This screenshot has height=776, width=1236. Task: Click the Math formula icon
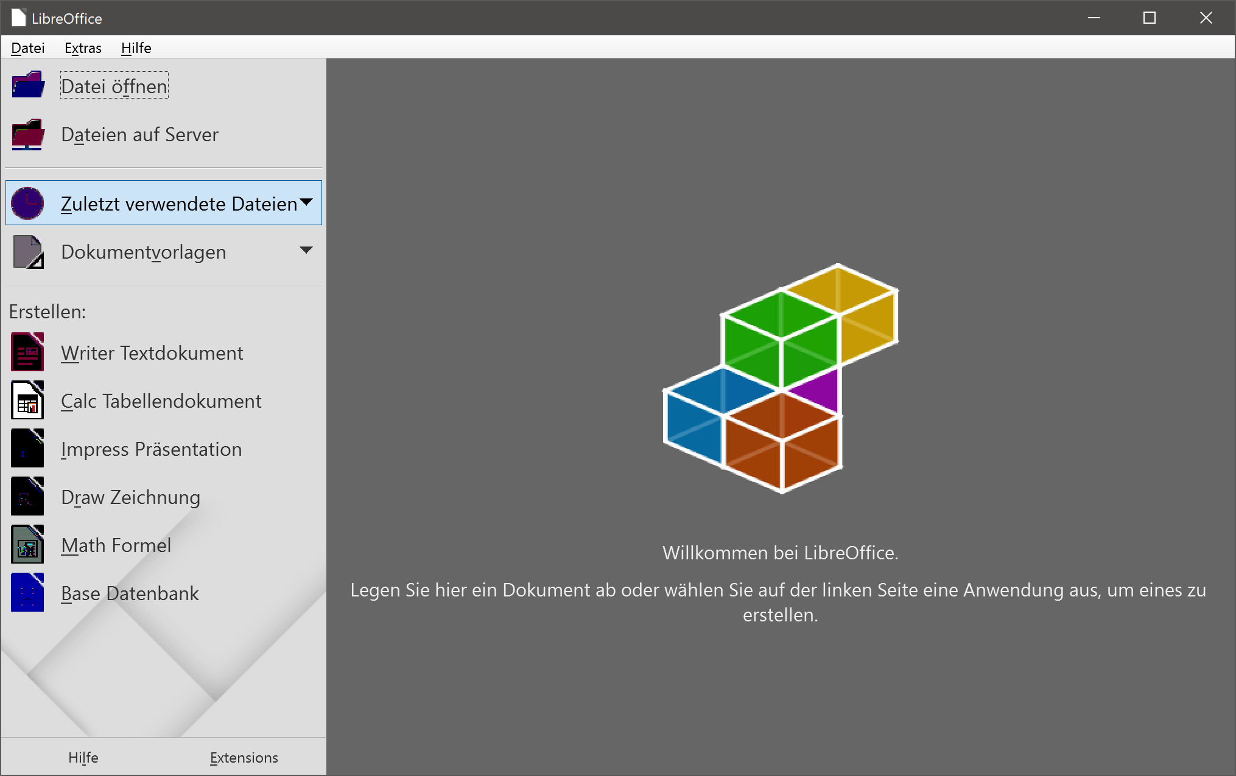pyautogui.click(x=28, y=545)
